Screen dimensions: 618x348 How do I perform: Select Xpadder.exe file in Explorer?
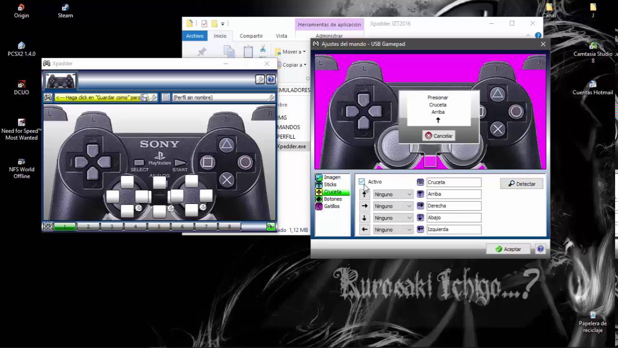292,146
